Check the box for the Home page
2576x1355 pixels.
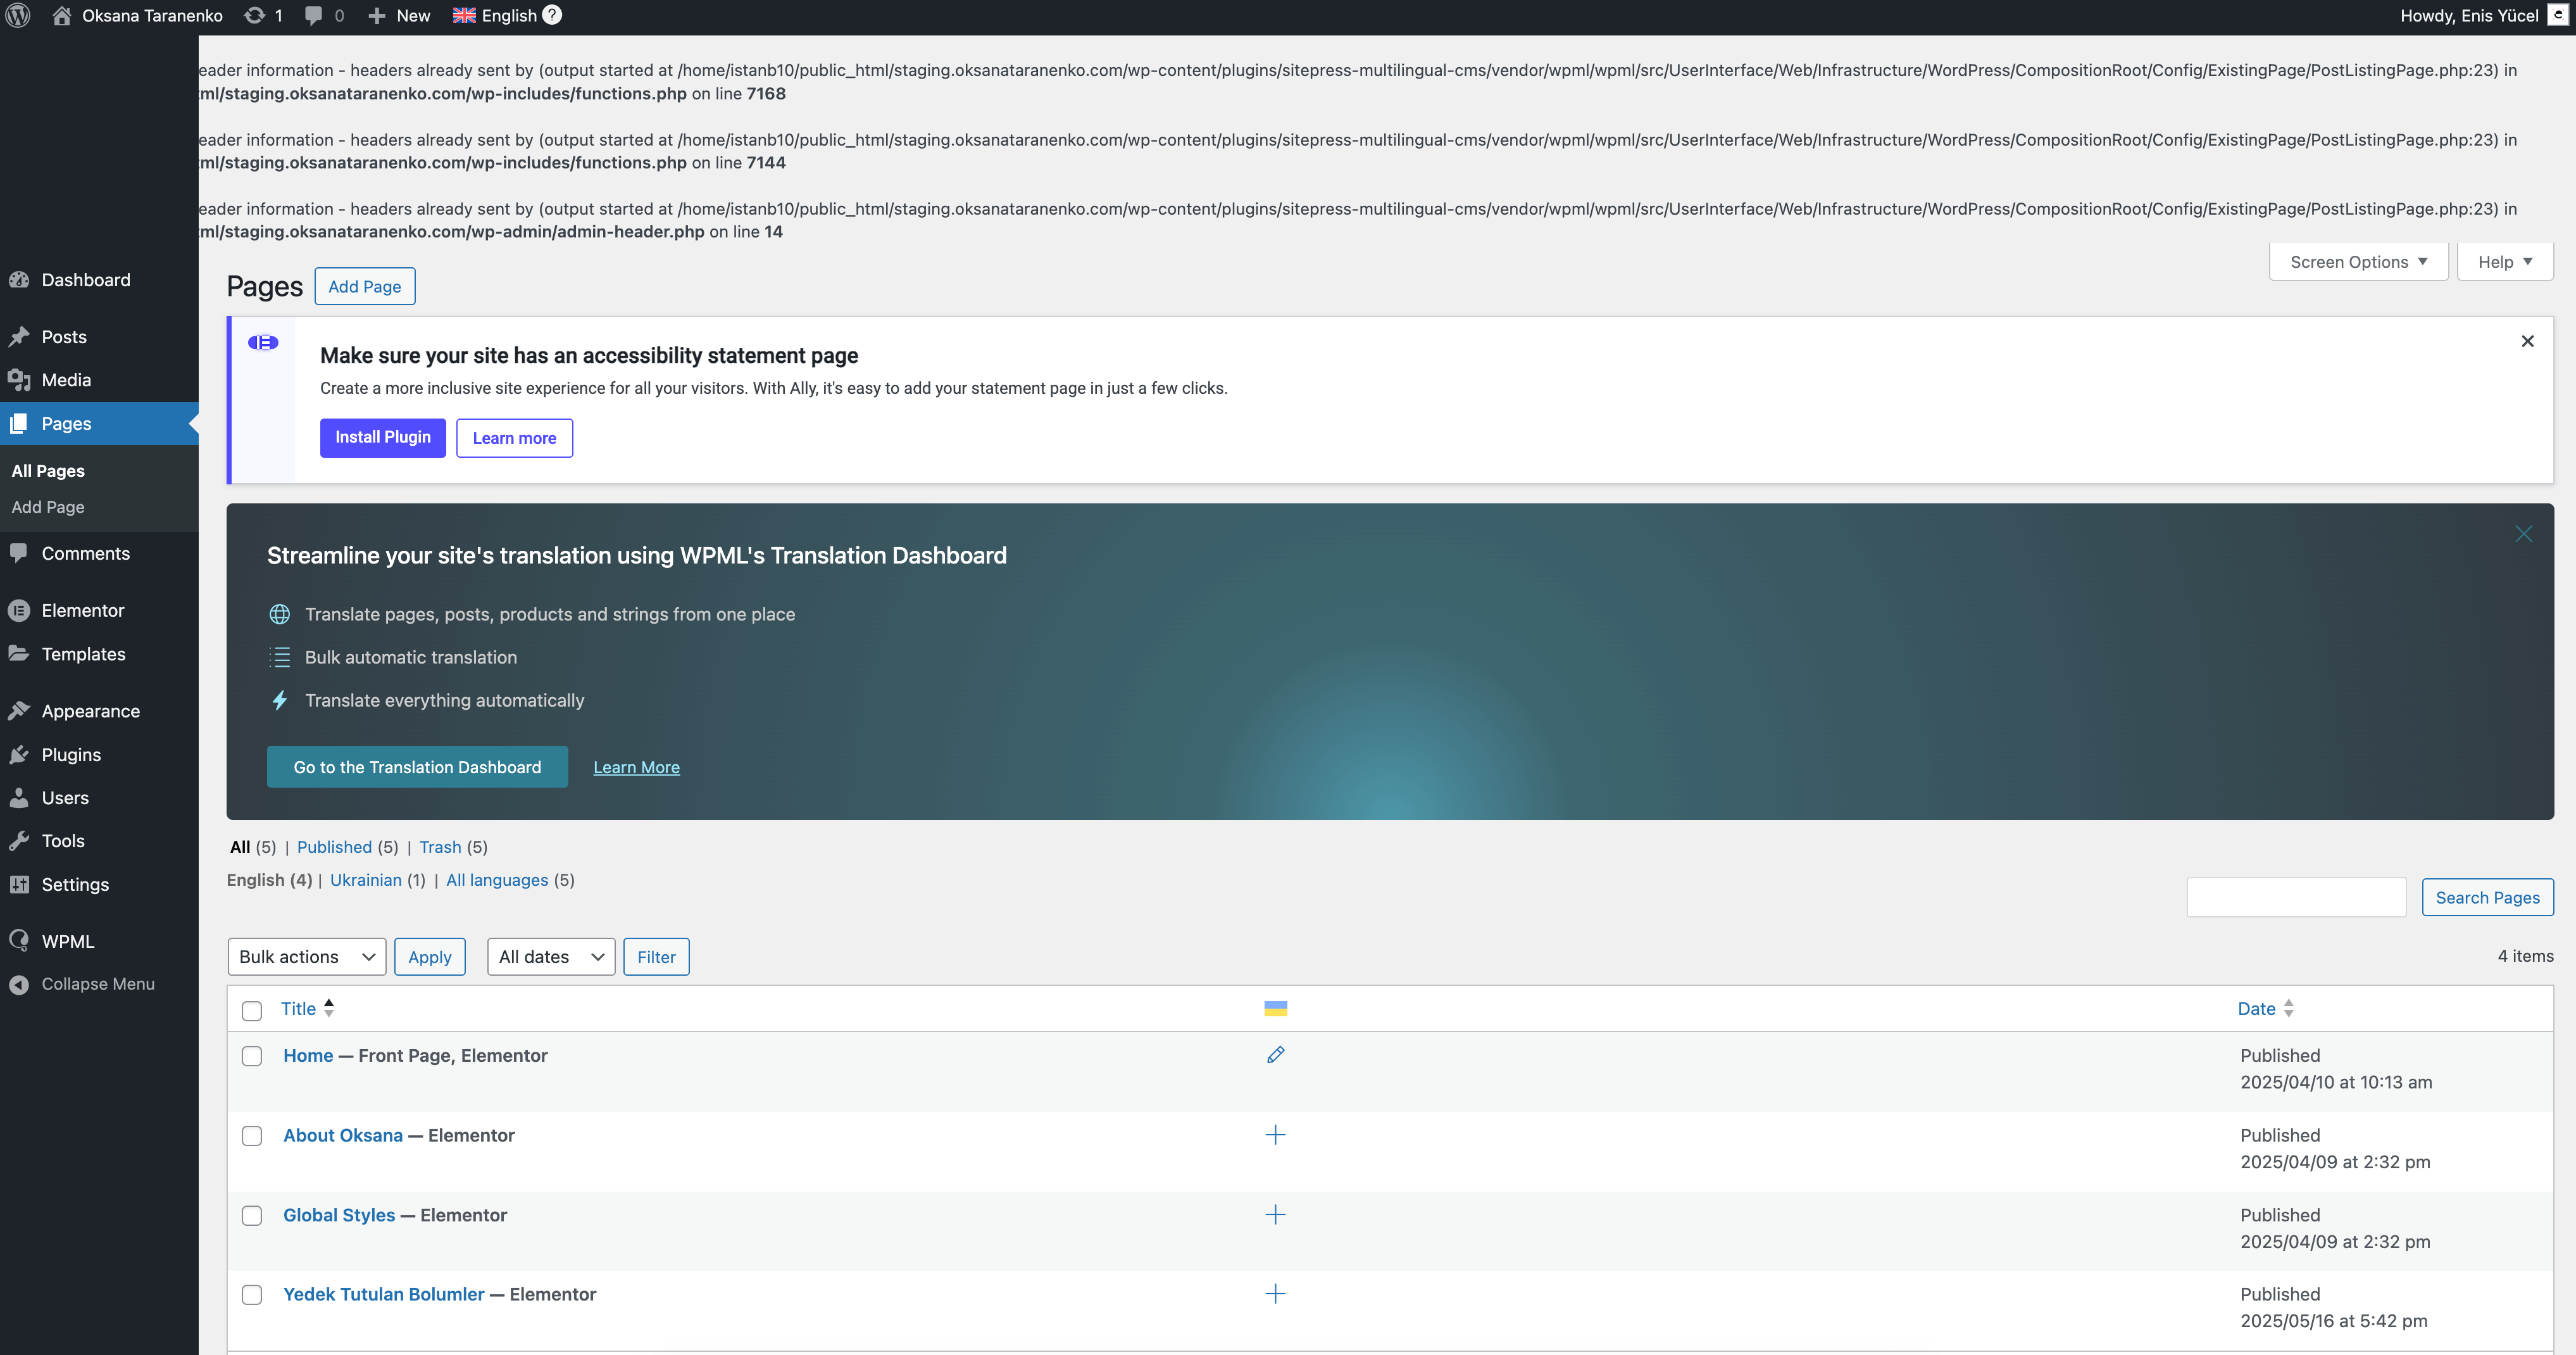pos(252,1057)
